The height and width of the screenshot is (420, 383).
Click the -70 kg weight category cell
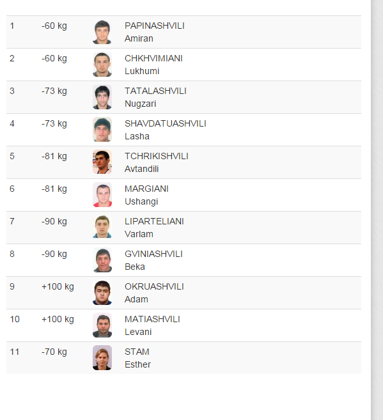[x=54, y=352]
